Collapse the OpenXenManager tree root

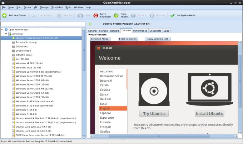tap(2, 30)
